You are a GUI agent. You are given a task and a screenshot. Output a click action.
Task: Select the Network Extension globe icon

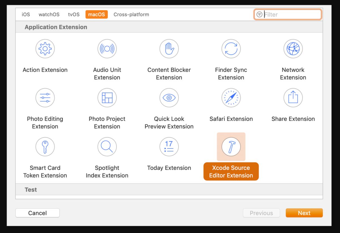click(293, 49)
